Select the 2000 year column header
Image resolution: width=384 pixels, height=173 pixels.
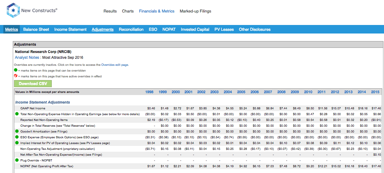pyautogui.click(x=176, y=92)
